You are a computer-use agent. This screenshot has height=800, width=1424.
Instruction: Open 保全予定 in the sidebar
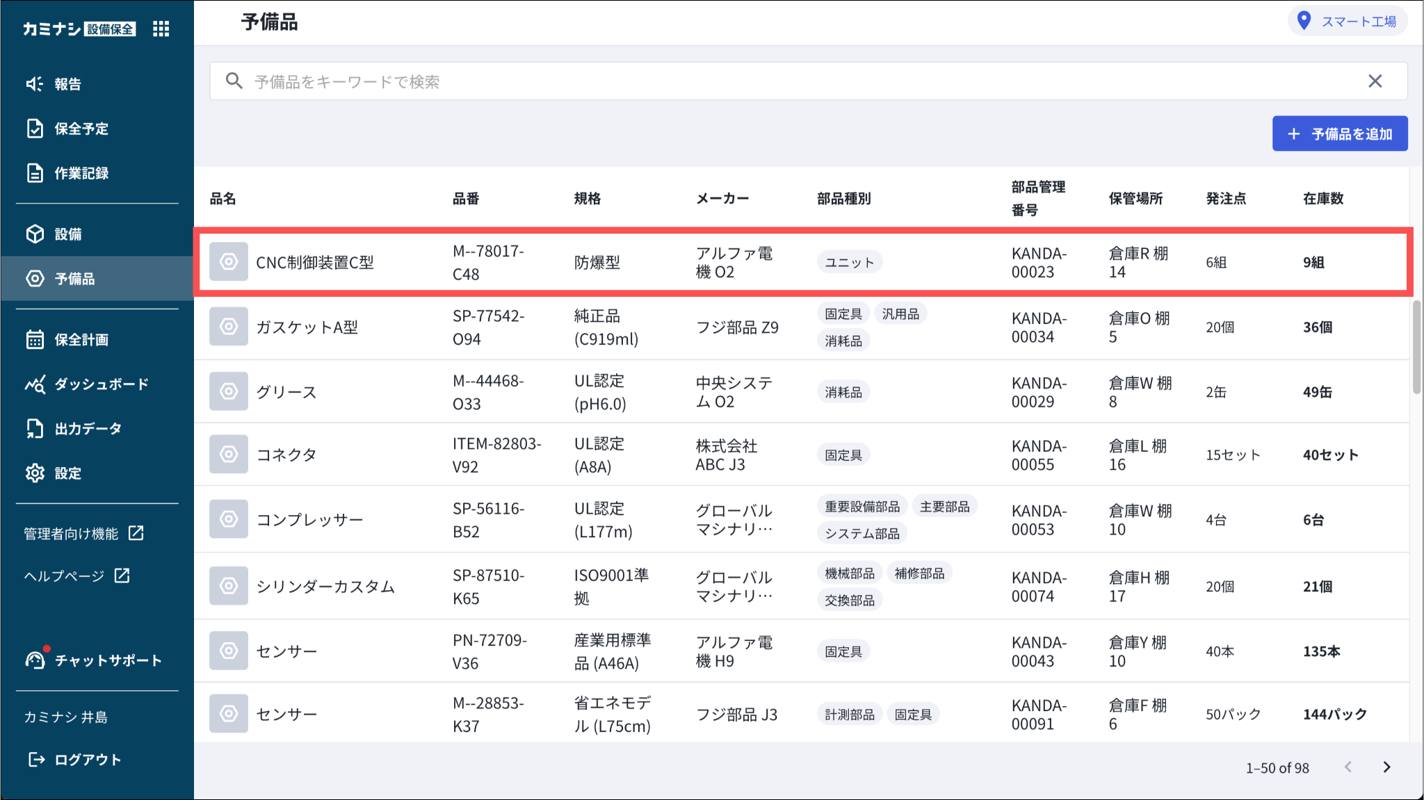81,129
